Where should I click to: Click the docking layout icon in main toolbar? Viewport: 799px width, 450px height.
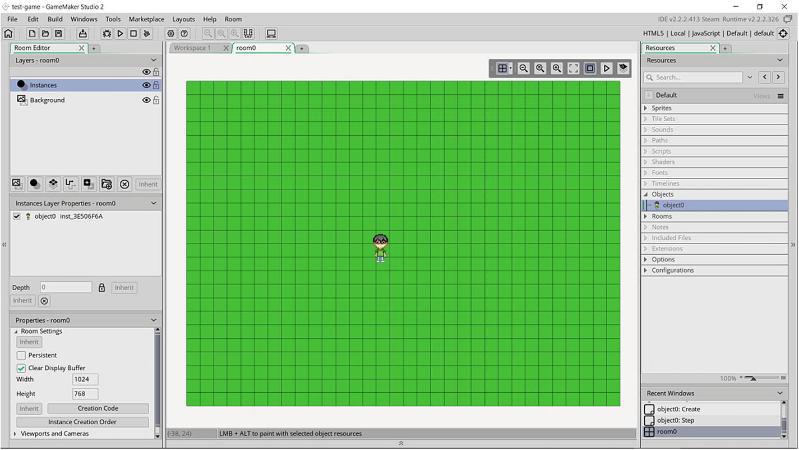(x=248, y=34)
